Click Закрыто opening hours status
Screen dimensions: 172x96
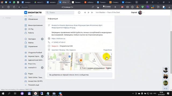(x=55, y=46)
